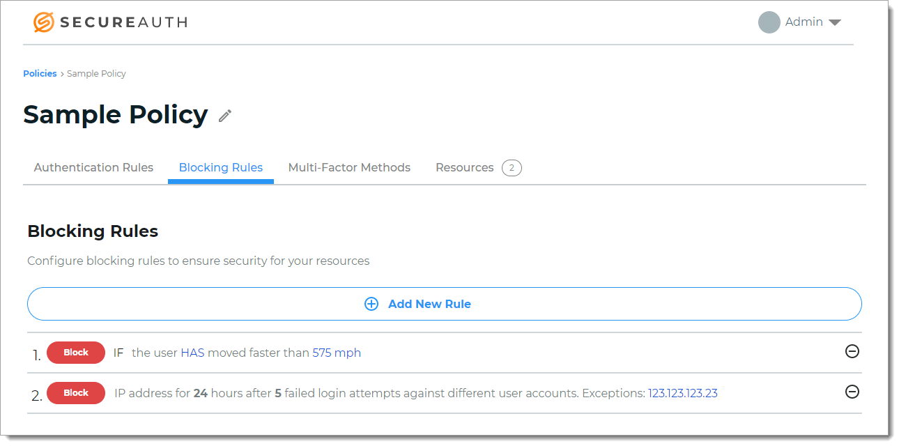Click the Sample Policy page title
Viewport: 899px width, 446px height.
pyautogui.click(x=116, y=115)
